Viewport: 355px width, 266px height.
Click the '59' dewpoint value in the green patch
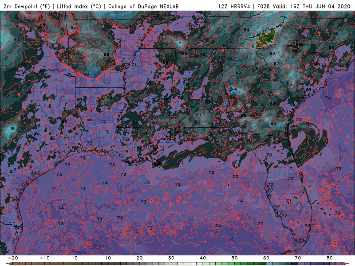[269, 37]
